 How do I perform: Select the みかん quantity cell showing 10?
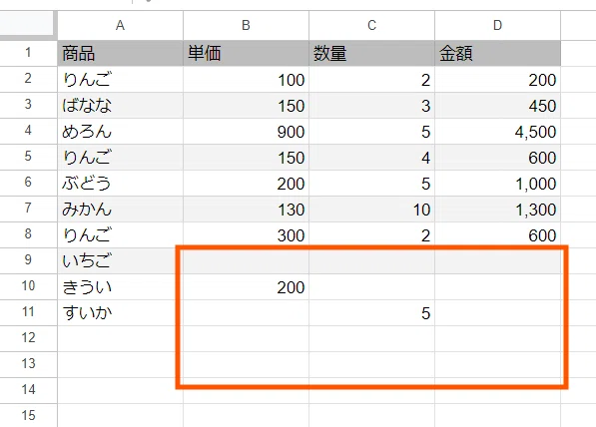tap(371, 209)
